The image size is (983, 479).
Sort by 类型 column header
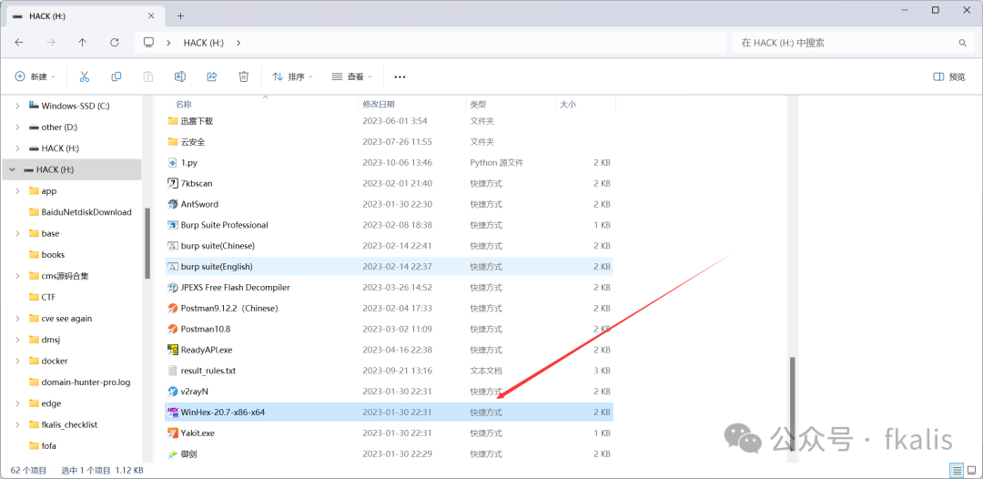click(x=479, y=104)
